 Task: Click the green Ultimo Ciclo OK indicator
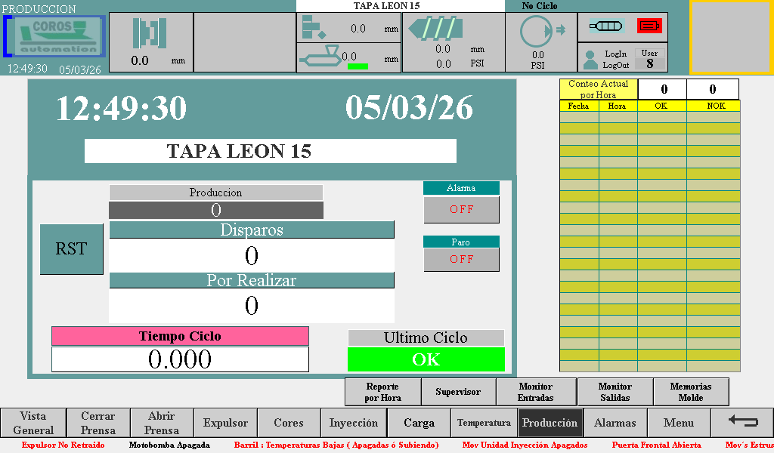pos(426,359)
